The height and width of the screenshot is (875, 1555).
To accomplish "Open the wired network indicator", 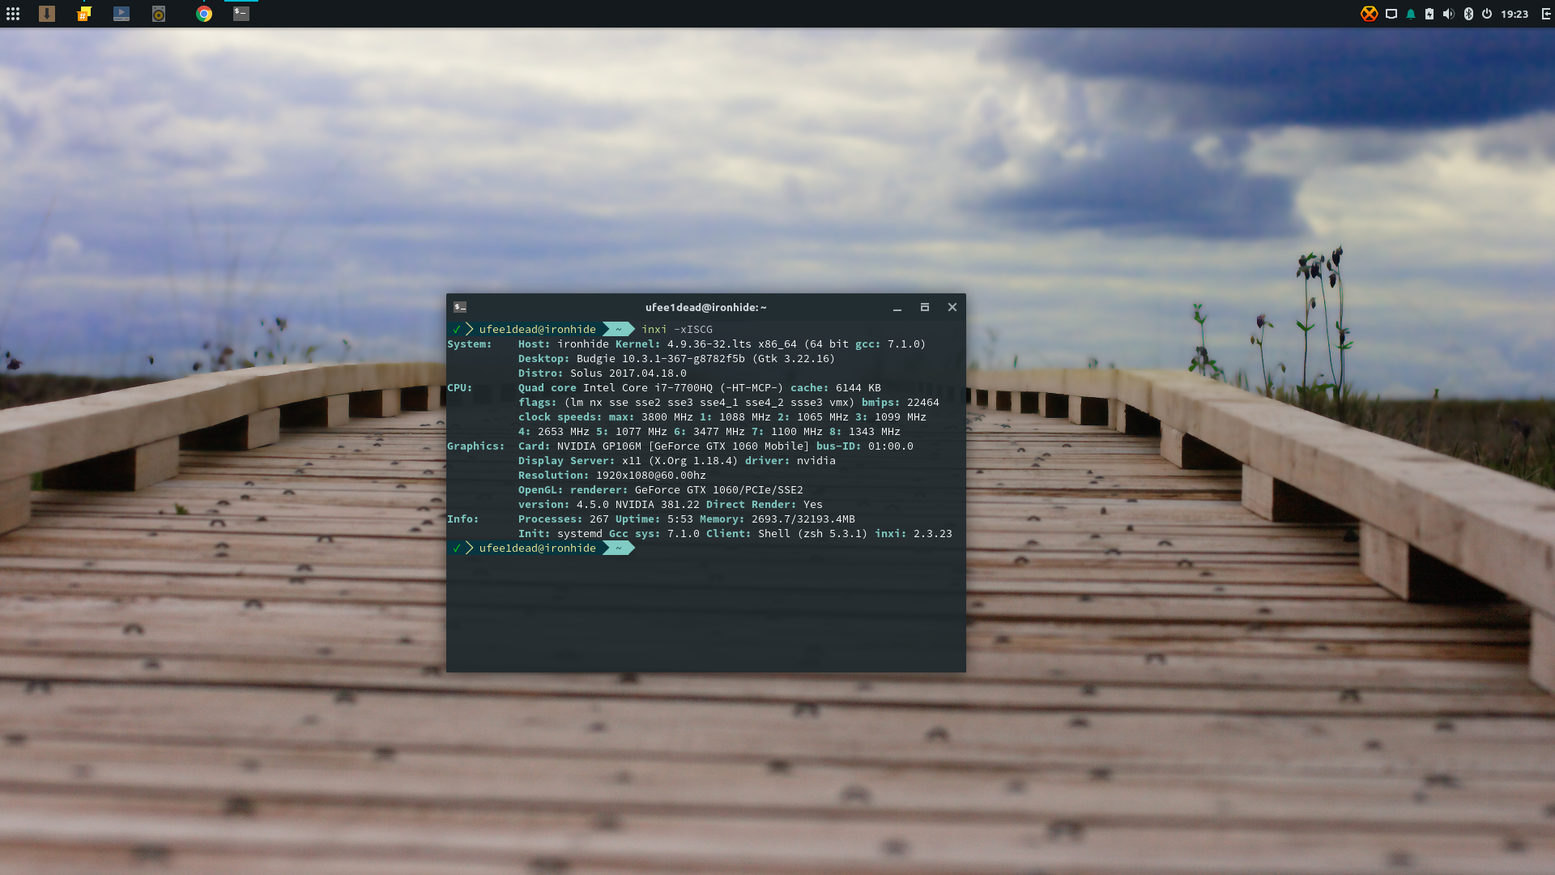I will click(1391, 14).
